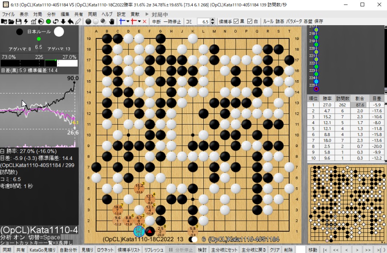The image size is (387, 253).
Task: Click the 候補手リスト button
Action: pos(129,250)
